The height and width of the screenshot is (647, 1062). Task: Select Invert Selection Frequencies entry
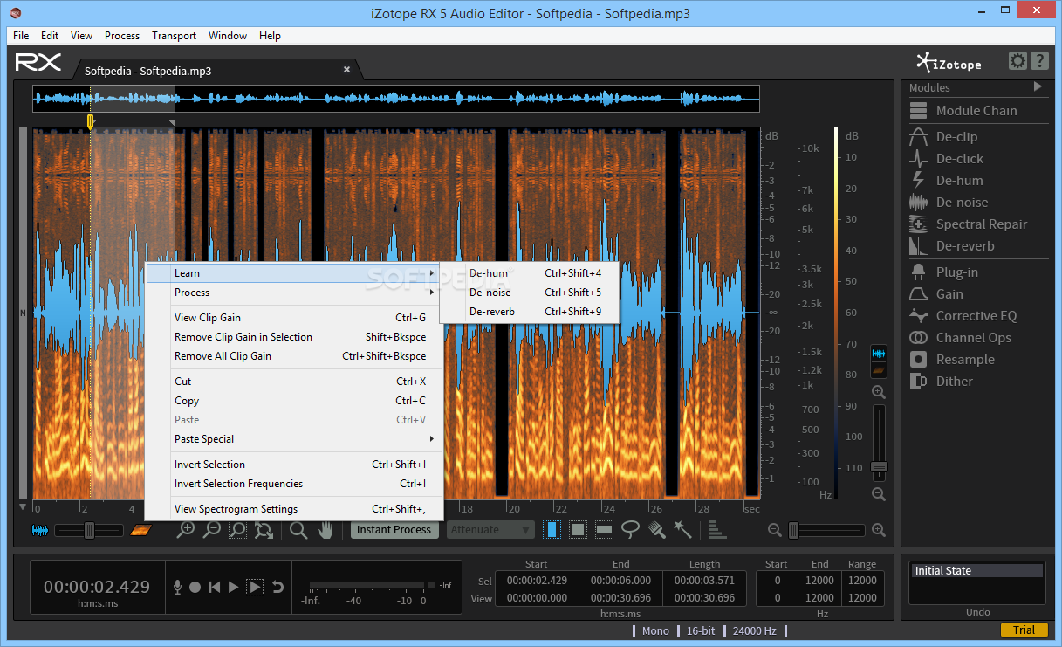[294, 484]
